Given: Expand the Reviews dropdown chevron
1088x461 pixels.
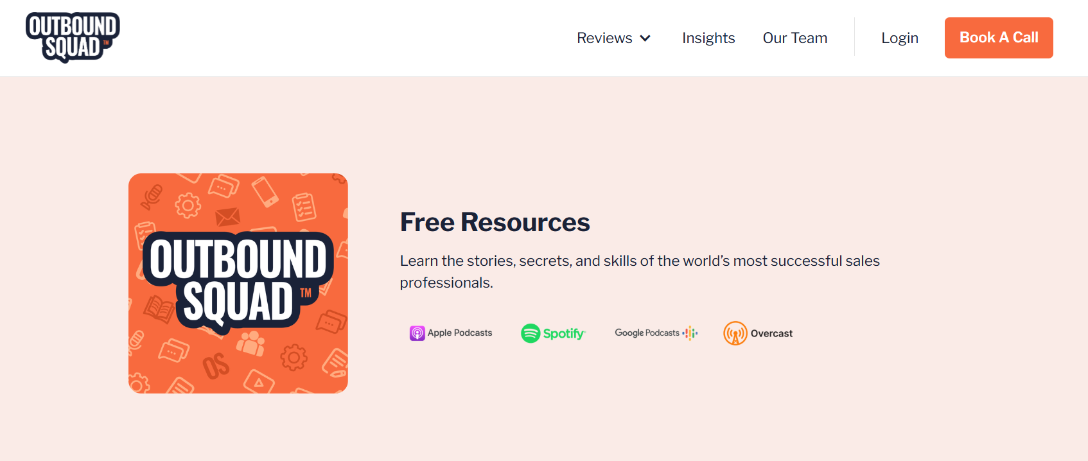Looking at the screenshot, I should (x=645, y=39).
